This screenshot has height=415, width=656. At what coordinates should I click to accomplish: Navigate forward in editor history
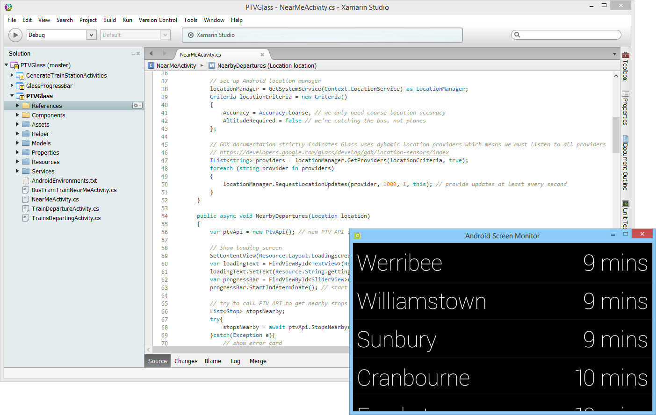point(164,53)
